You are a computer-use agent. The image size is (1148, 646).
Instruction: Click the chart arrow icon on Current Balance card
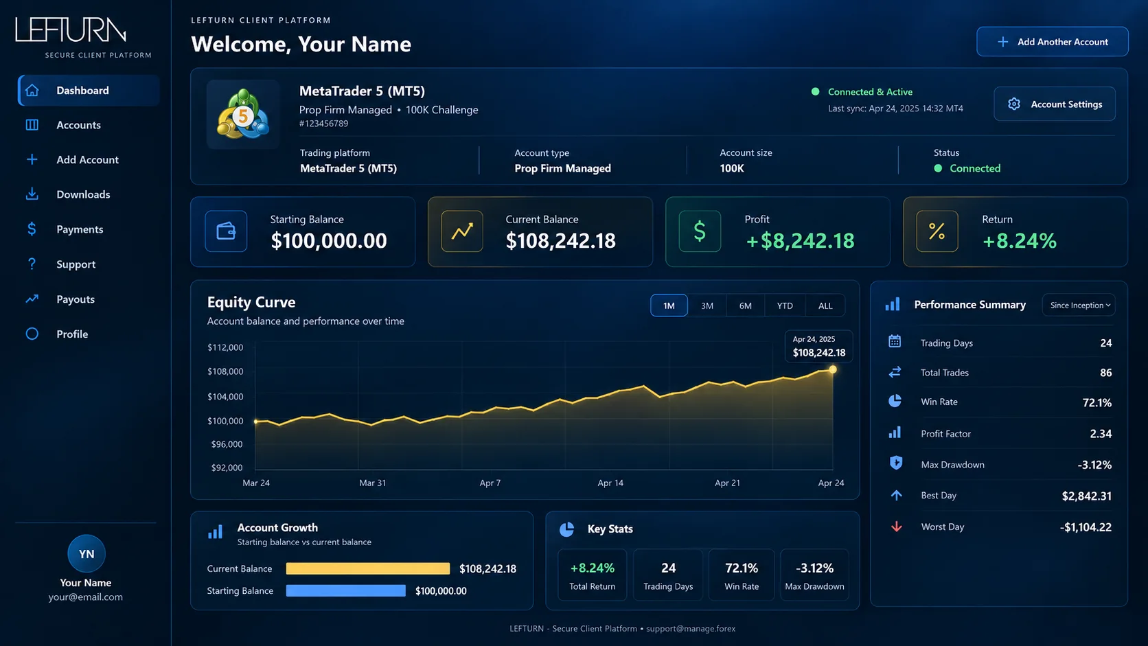(462, 231)
